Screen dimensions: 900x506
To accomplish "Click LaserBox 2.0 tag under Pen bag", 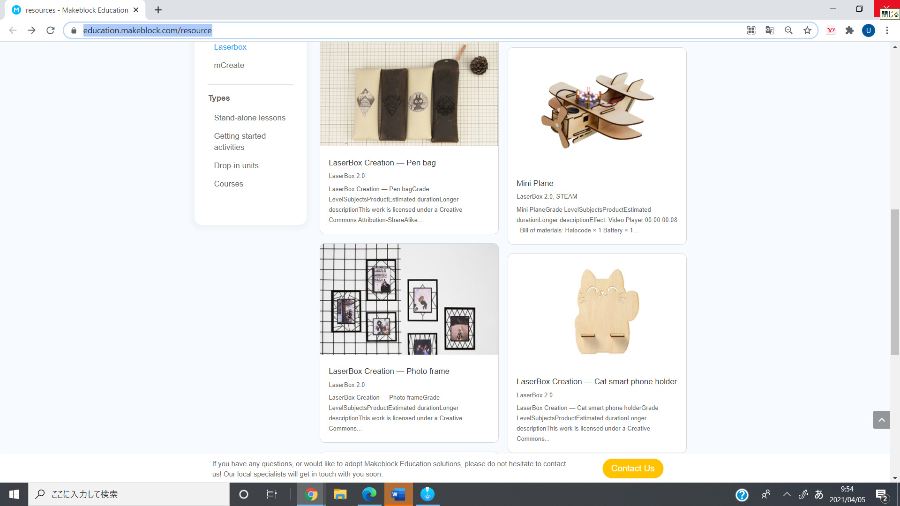I will coord(347,176).
